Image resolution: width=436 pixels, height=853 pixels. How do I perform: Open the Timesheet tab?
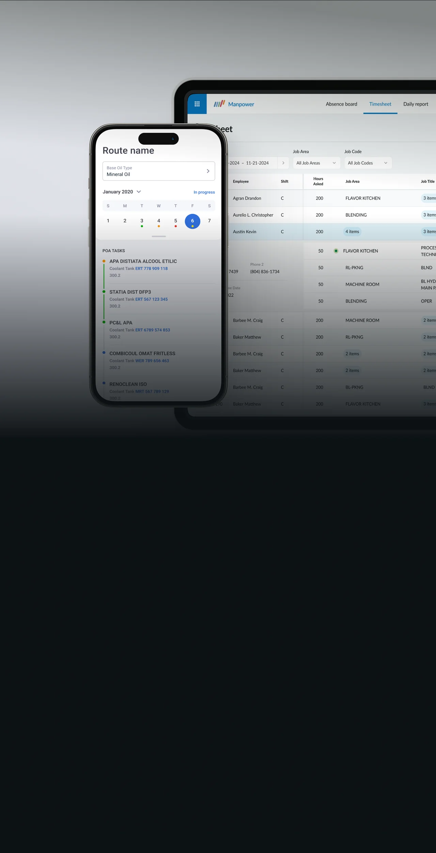[x=380, y=104]
